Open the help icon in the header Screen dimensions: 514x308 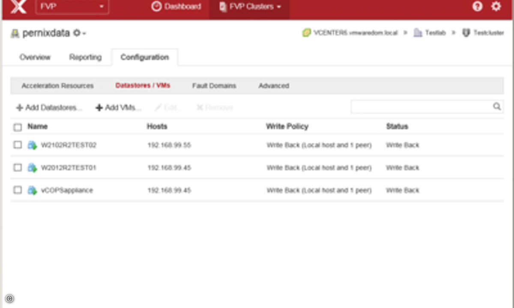(478, 6)
